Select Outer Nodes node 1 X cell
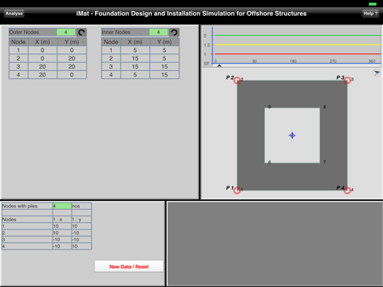Image resolution: width=383 pixels, height=287 pixels. tap(42, 50)
